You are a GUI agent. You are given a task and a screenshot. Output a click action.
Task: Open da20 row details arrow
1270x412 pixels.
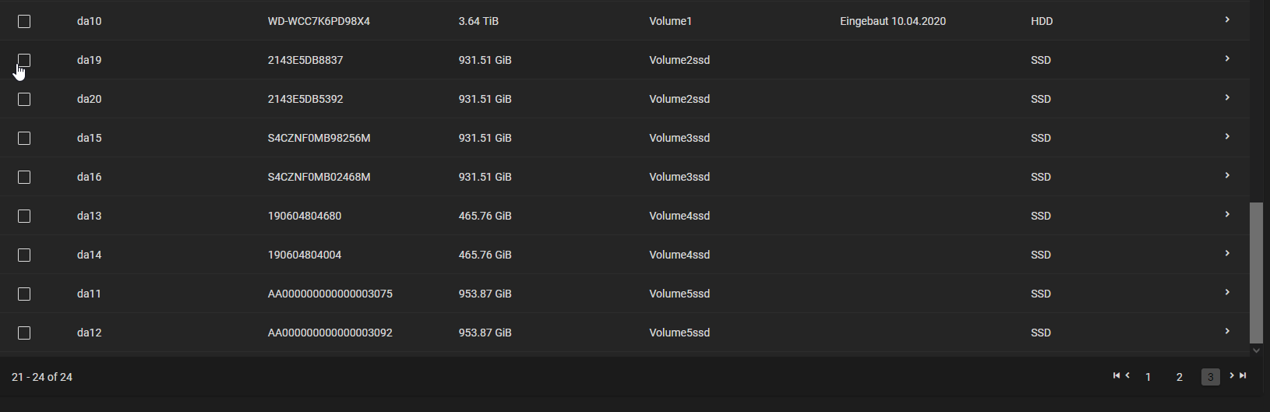pyautogui.click(x=1227, y=97)
